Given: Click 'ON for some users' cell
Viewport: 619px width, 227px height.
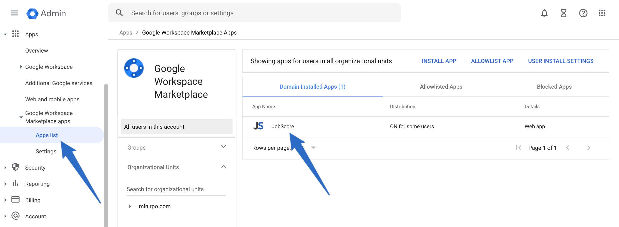Looking at the screenshot, I should (412, 126).
